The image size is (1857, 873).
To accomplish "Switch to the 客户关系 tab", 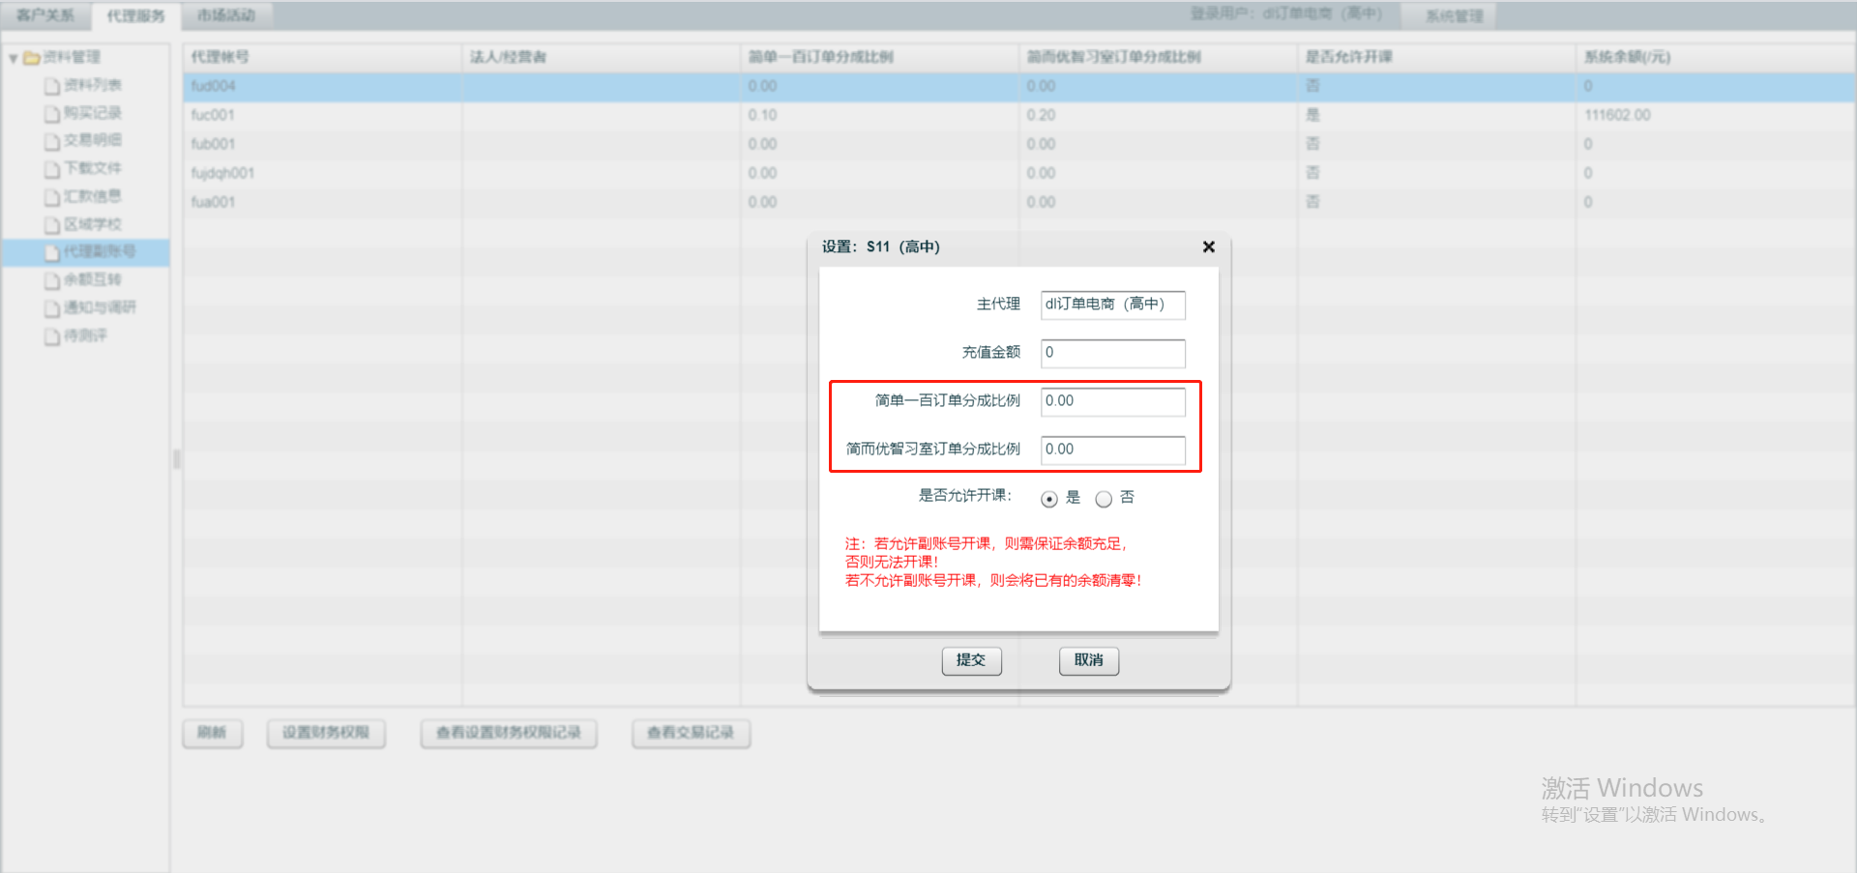I will click(45, 15).
